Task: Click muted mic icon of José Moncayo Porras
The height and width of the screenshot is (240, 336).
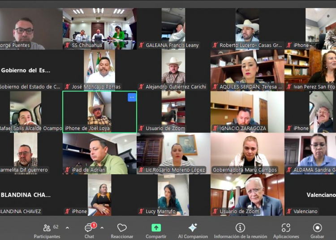Action: pos(67,87)
